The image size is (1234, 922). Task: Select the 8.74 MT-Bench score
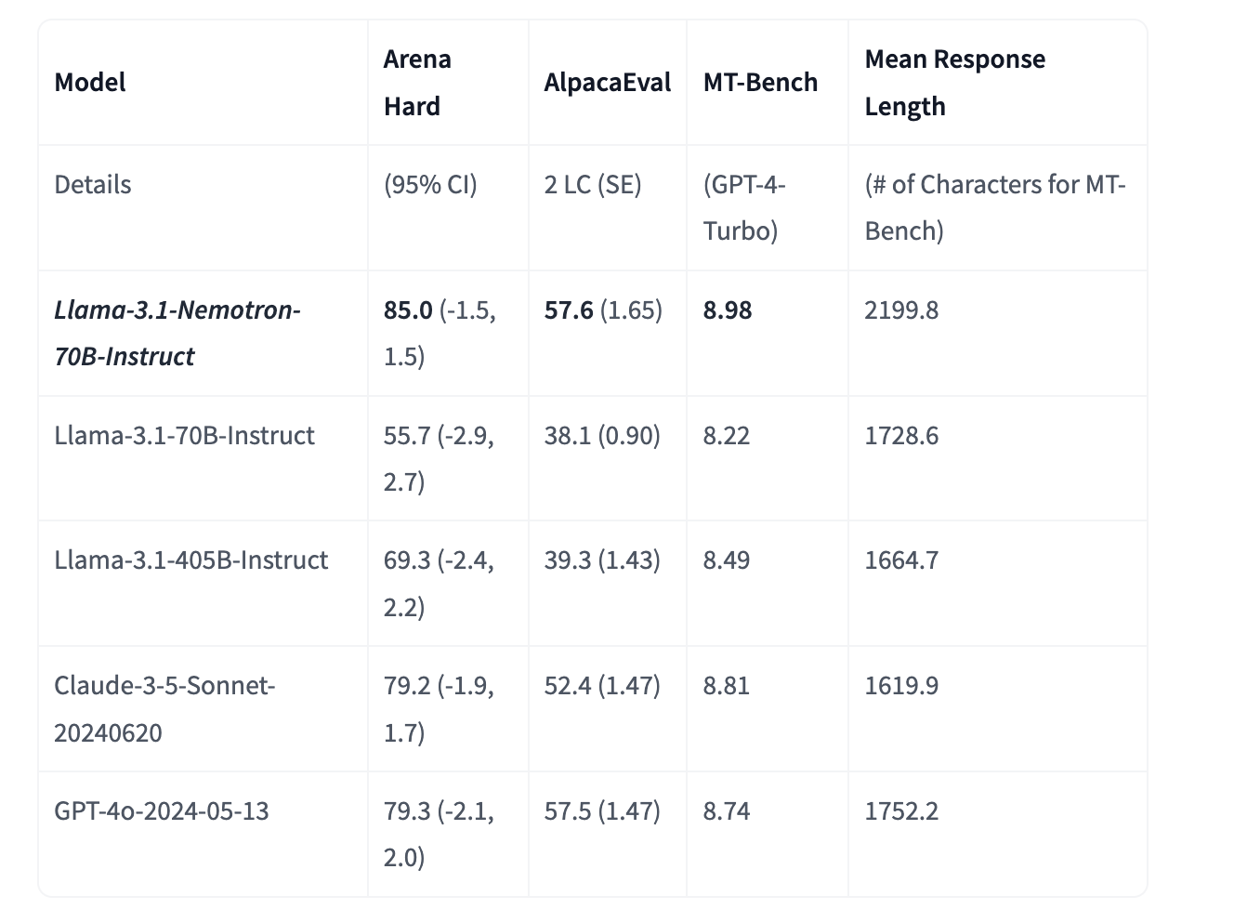click(727, 811)
